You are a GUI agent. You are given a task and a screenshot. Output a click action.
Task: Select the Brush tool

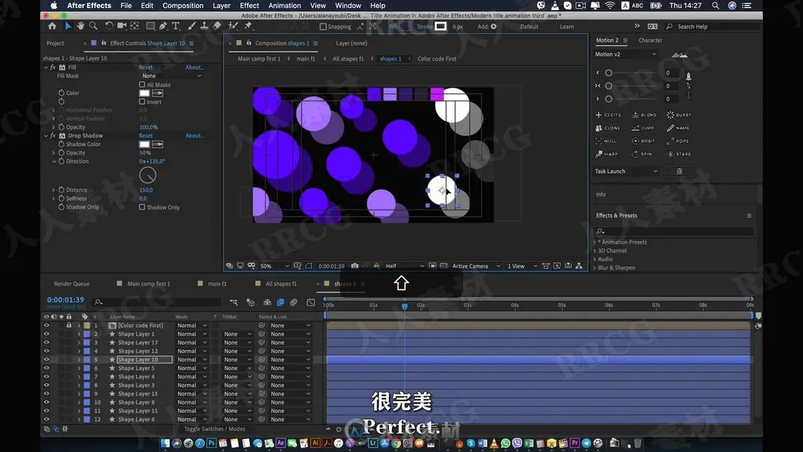(192, 26)
